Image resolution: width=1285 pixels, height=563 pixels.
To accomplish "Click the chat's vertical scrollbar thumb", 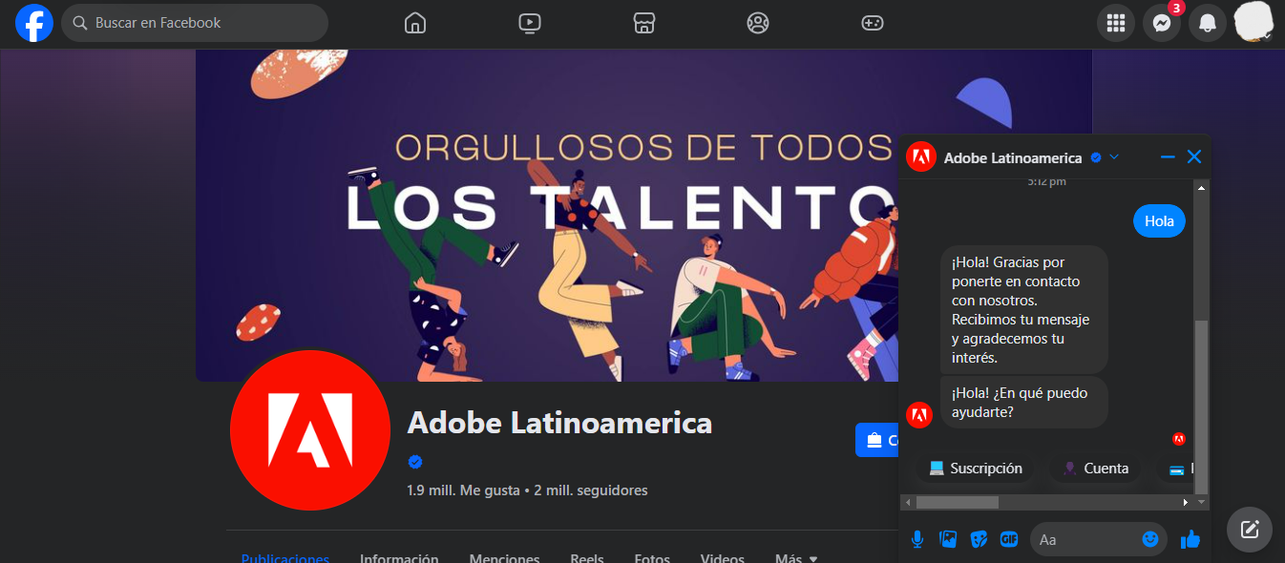I will pyautogui.click(x=1202, y=406).
